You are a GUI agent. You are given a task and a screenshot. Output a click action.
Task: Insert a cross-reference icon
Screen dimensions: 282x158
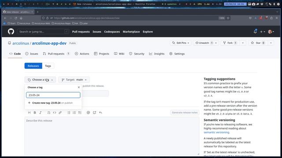[x=94, y=112]
